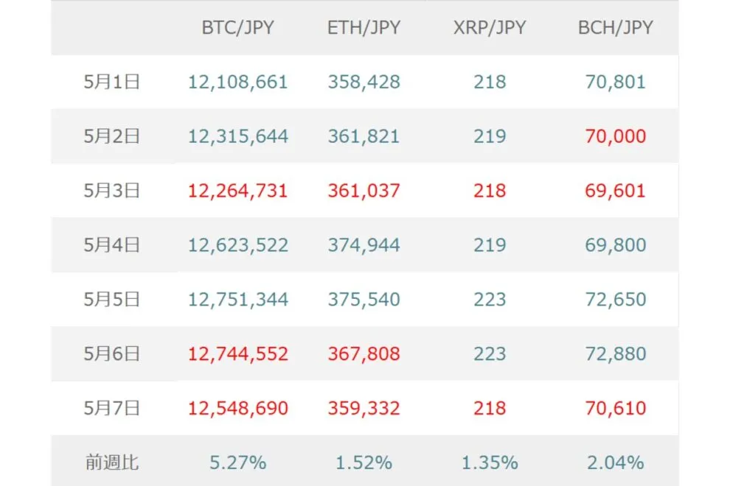Click red BTC value 12,744,552
Viewport: 730px width, 486px height.
238,354
